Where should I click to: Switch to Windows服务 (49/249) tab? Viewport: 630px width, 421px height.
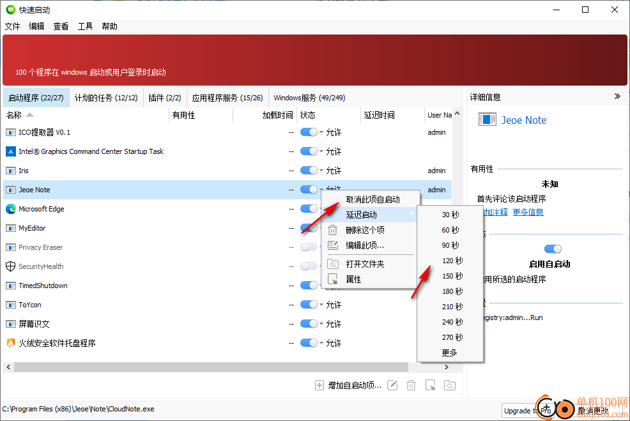(x=309, y=98)
